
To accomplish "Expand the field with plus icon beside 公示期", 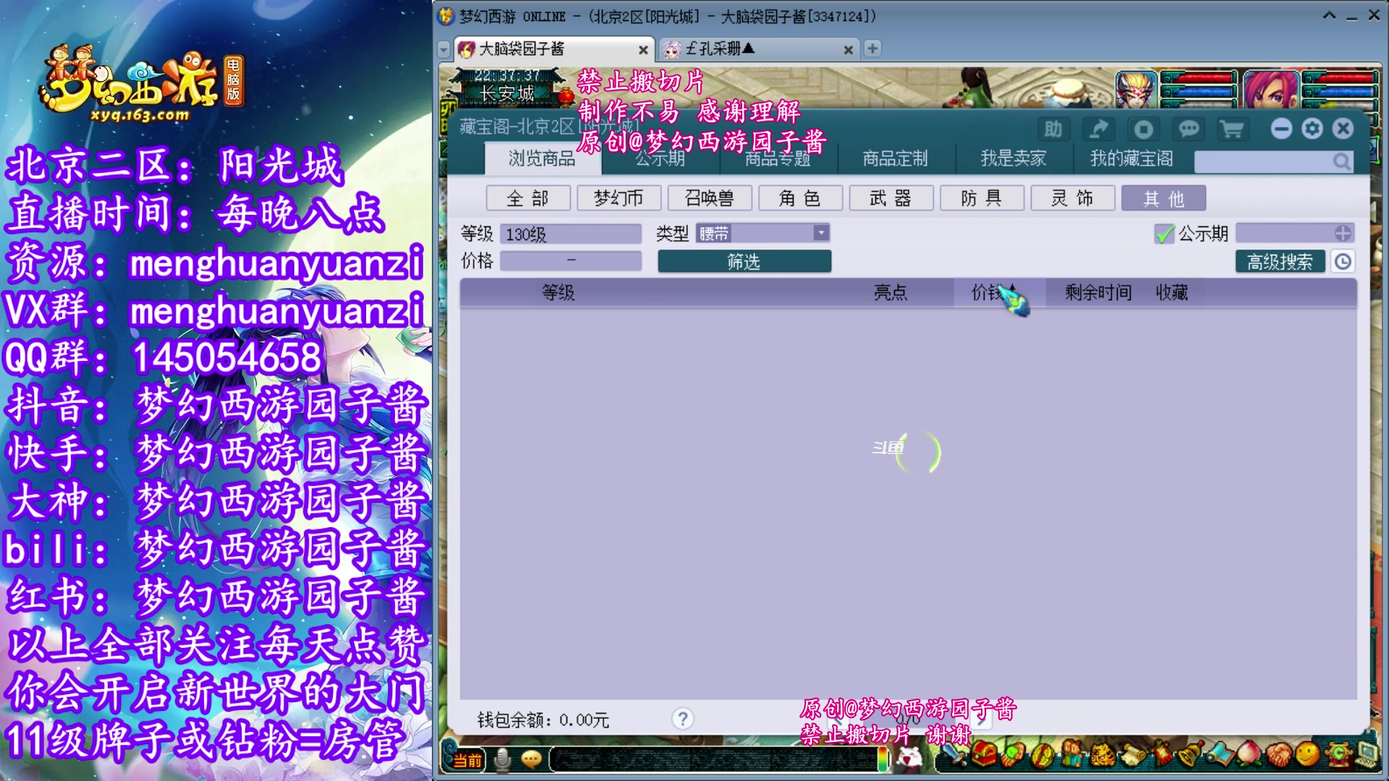I will click(x=1343, y=233).
